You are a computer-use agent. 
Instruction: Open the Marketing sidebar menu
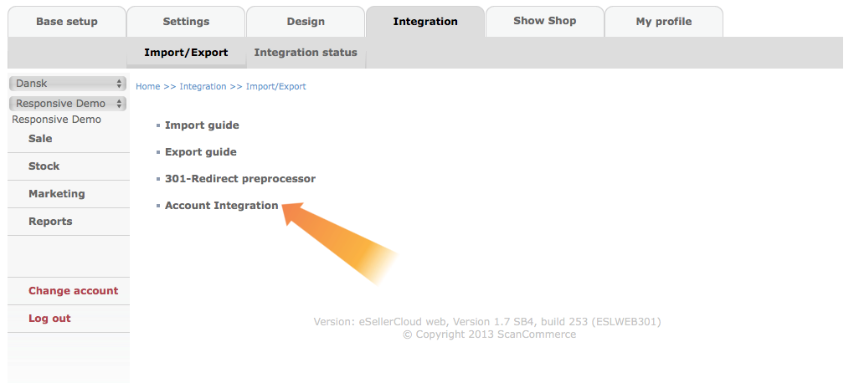click(x=69, y=194)
